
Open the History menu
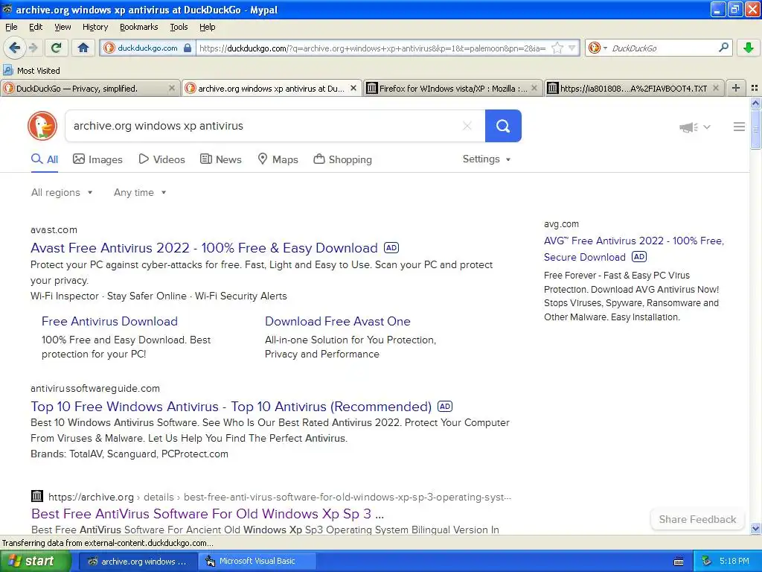[x=95, y=27]
